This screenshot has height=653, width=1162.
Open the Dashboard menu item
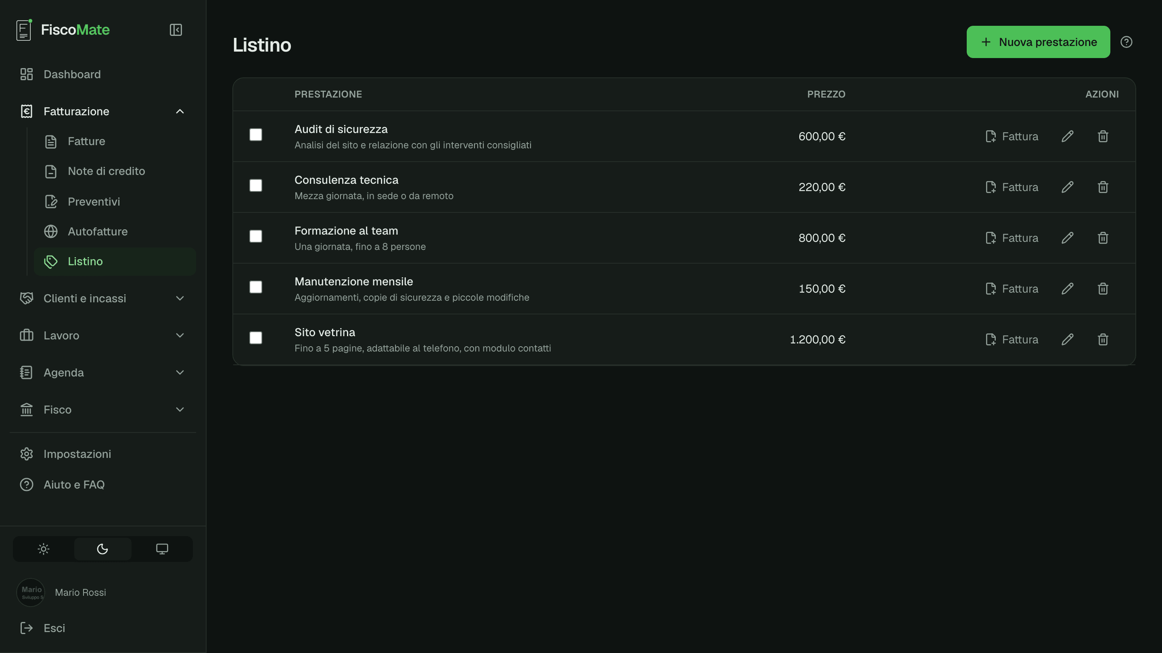tap(102, 74)
